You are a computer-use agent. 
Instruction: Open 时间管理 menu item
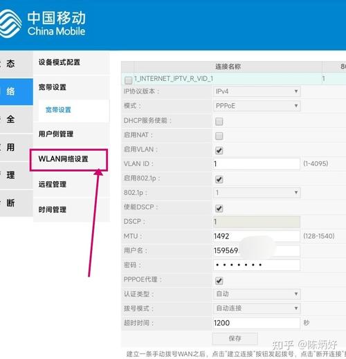tap(53, 210)
